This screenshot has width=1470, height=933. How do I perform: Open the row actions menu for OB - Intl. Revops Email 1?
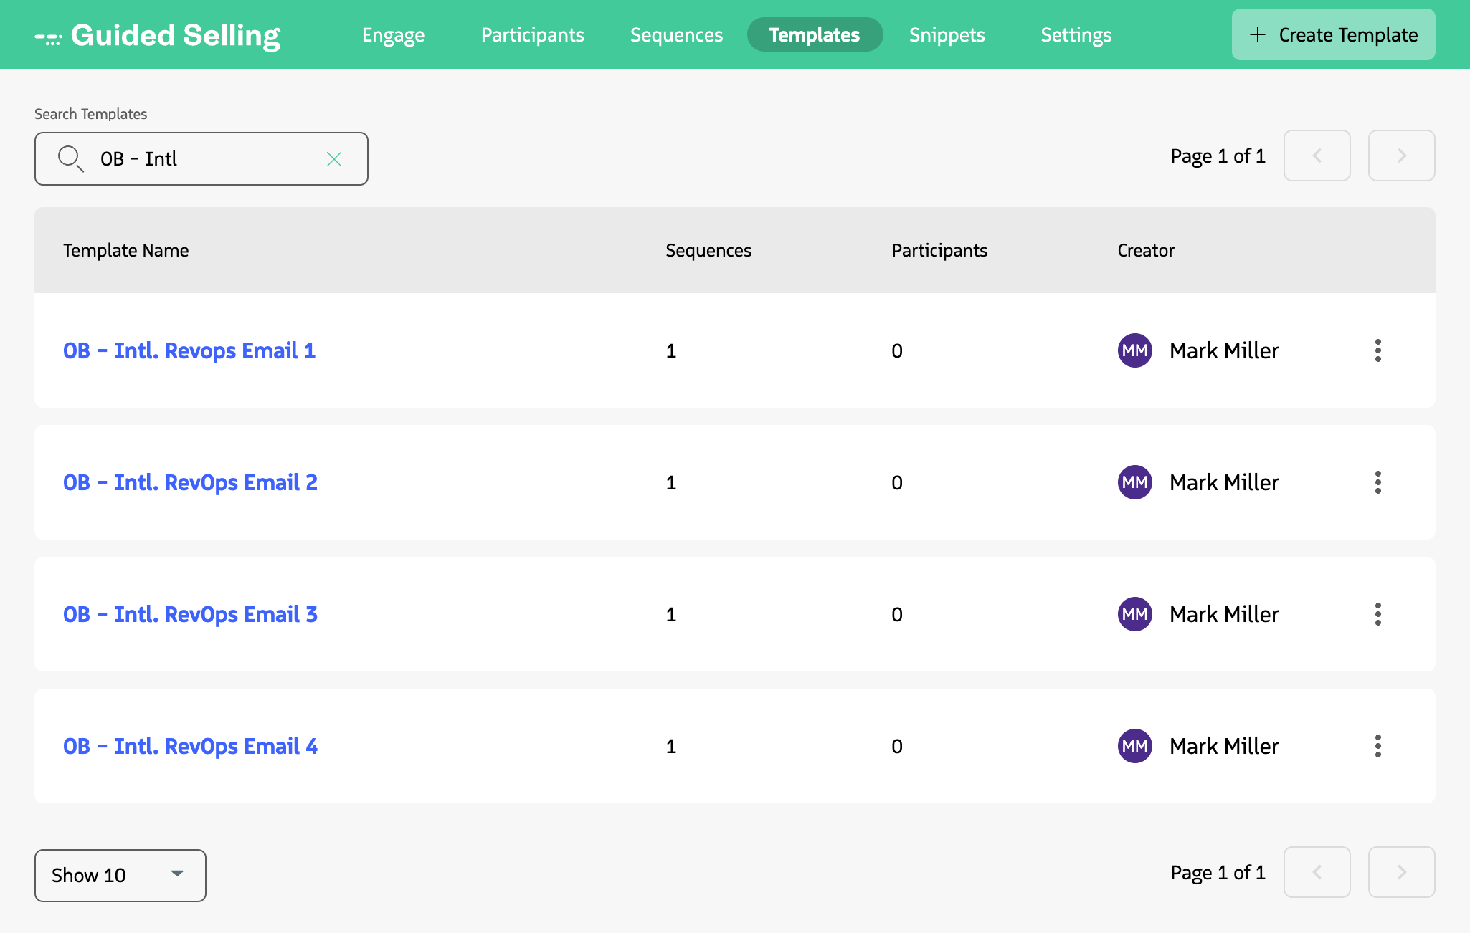click(x=1378, y=350)
